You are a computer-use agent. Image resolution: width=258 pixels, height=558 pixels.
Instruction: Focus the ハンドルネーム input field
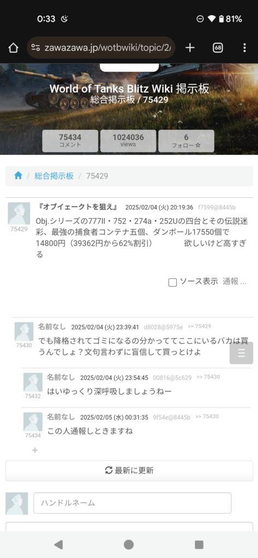[132, 503]
